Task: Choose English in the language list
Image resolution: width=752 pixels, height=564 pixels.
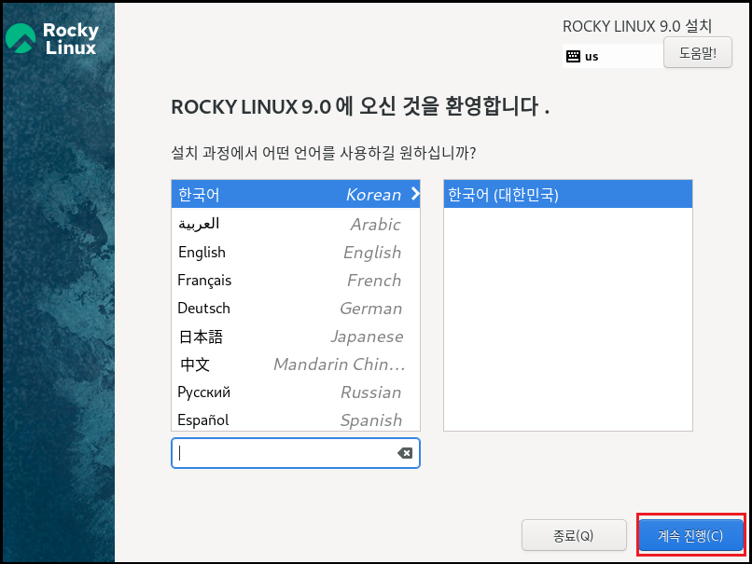Action: coord(296,252)
